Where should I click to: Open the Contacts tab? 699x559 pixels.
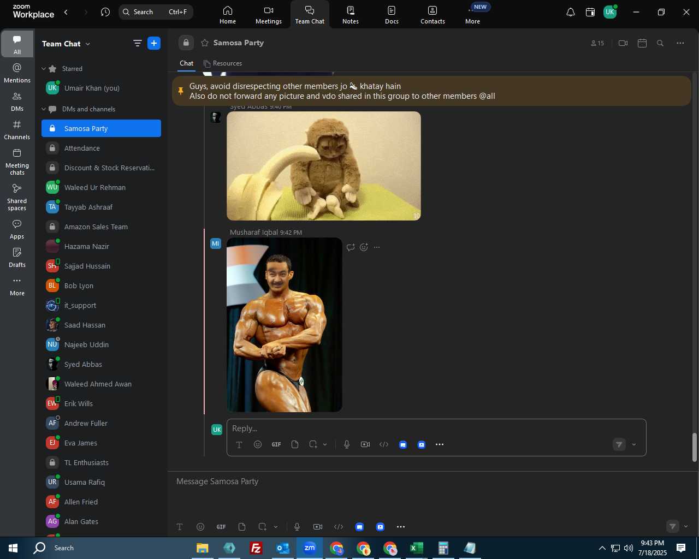tap(433, 15)
